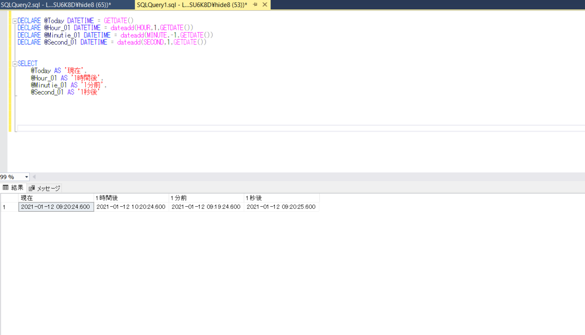The height and width of the screenshot is (335, 585).
Task: Click the '1時間後' alias string
Action: tap(86, 78)
